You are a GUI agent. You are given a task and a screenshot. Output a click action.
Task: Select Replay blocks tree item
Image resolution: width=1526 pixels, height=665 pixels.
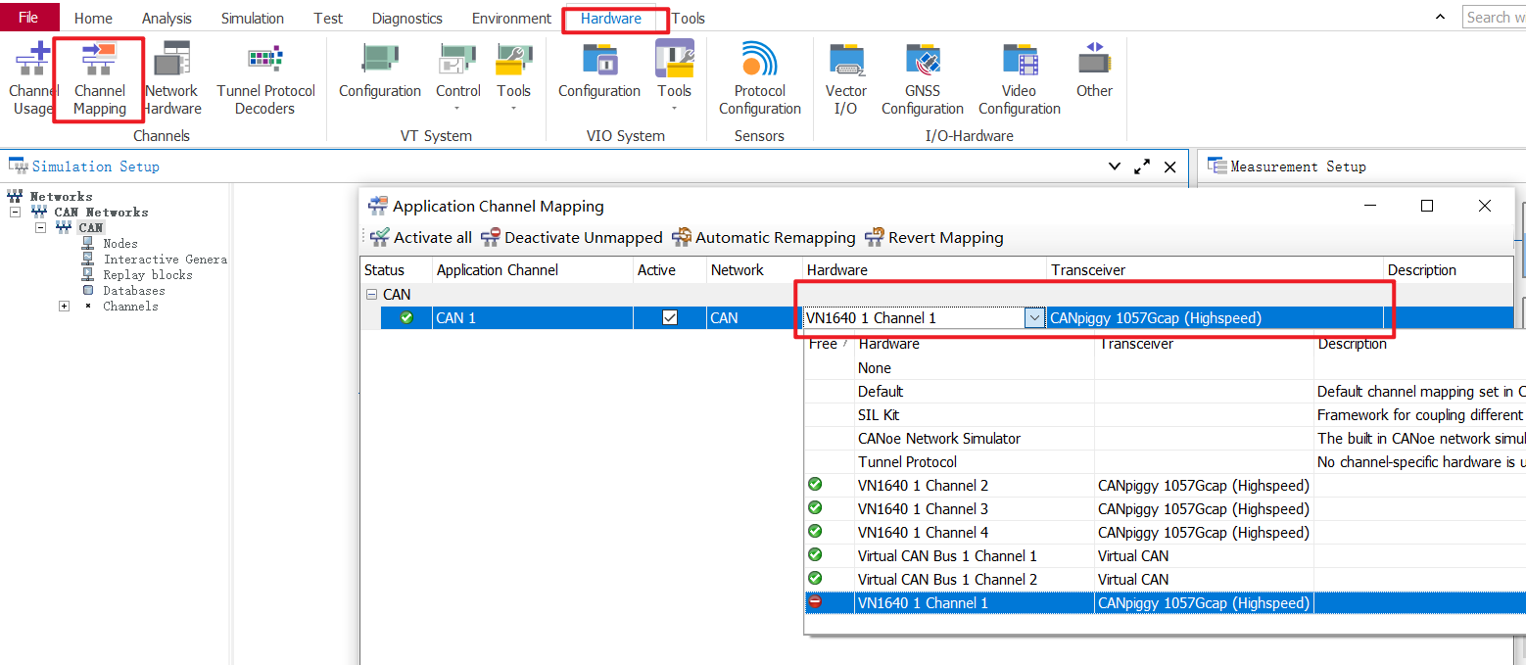tap(148, 274)
